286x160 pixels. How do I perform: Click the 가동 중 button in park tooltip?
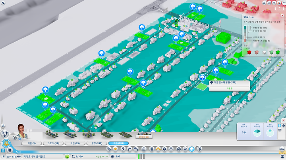pyautogui.click(x=230, y=88)
